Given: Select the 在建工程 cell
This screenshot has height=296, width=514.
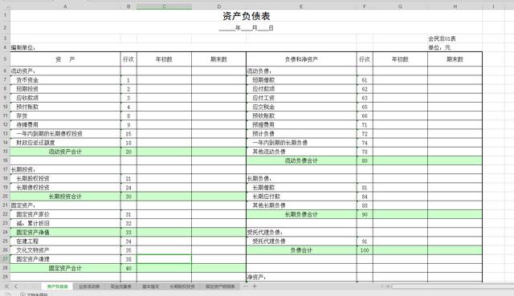Looking at the screenshot, I should [65, 241].
